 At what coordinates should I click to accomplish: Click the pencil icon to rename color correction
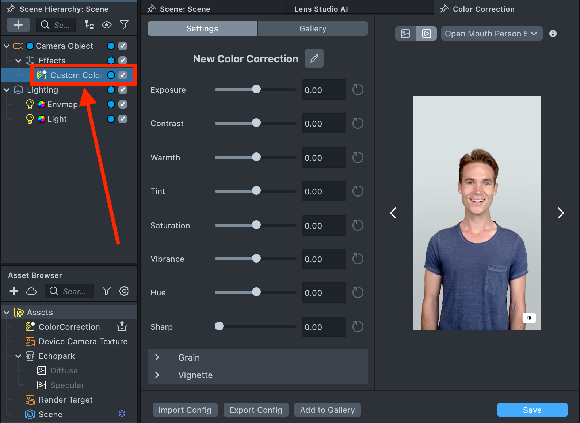tap(314, 58)
